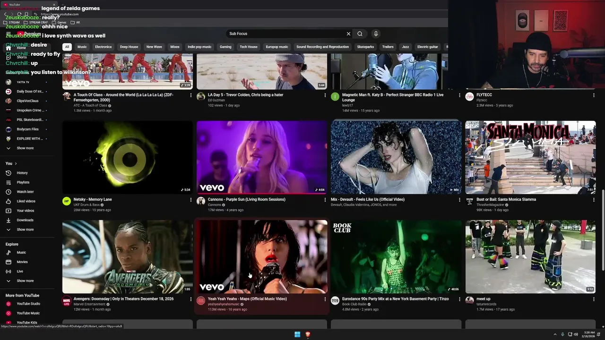Activate voice search microphone icon

pos(376,34)
